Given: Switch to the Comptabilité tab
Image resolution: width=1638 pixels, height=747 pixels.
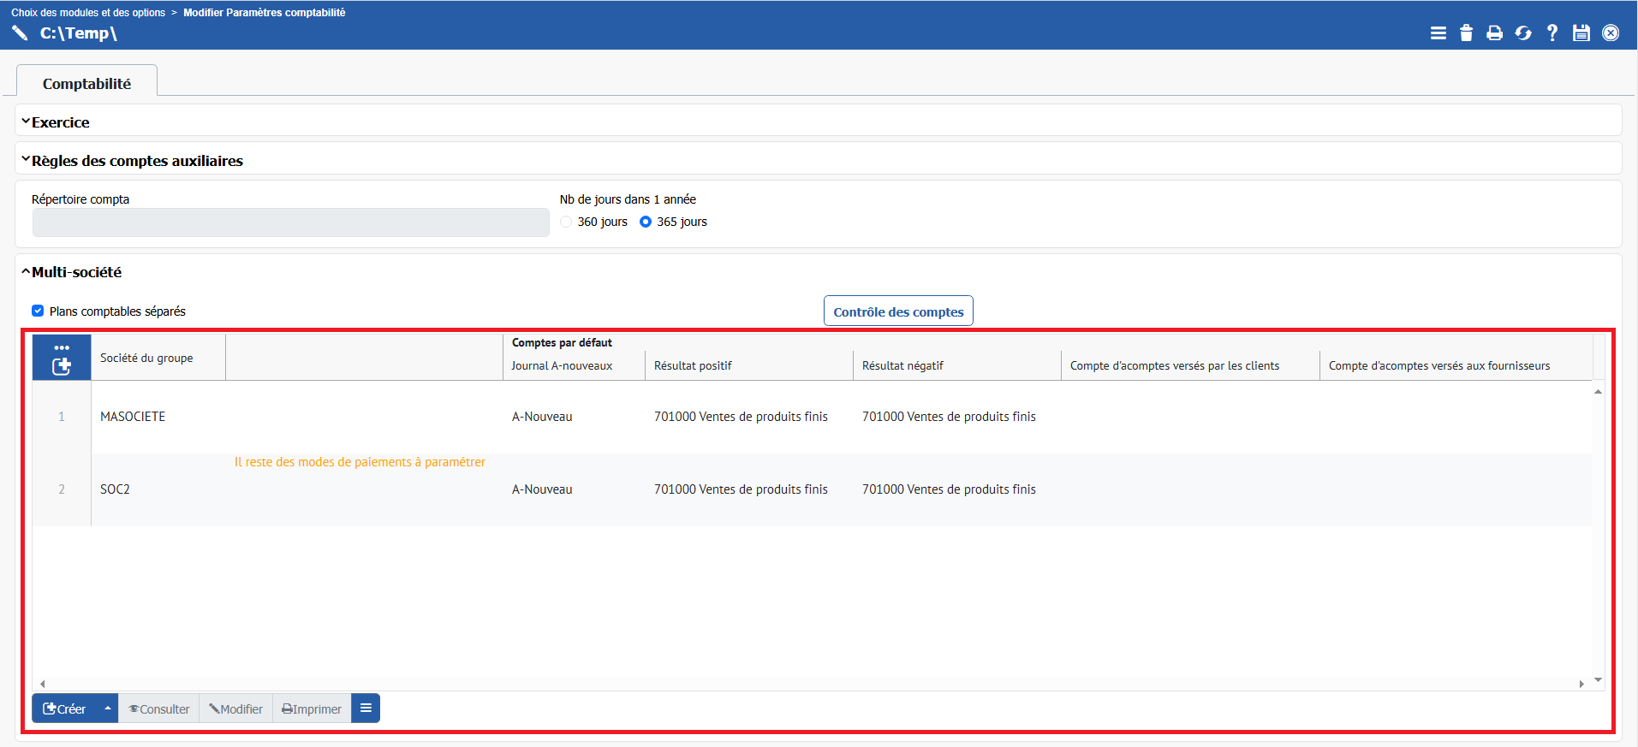Looking at the screenshot, I should (x=86, y=84).
